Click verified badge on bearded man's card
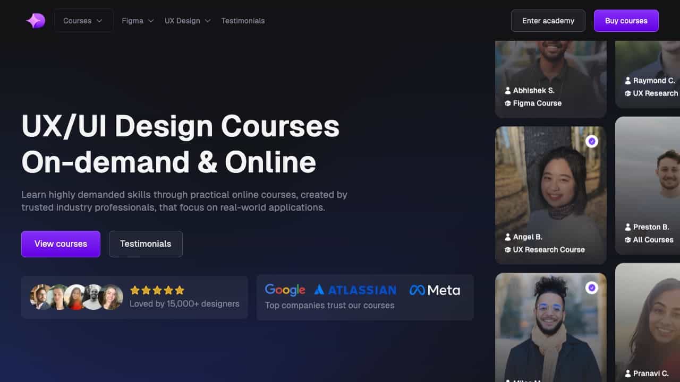The height and width of the screenshot is (382, 680). coord(591,288)
